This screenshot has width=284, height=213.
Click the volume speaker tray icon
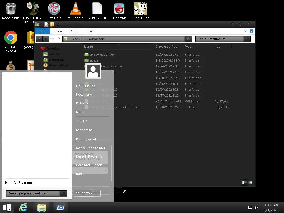pos(257,208)
